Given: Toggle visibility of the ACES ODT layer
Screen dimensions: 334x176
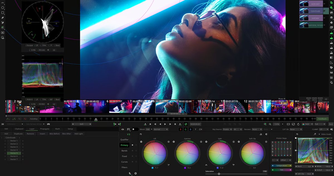Looking at the screenshot, I should [325, 4].
